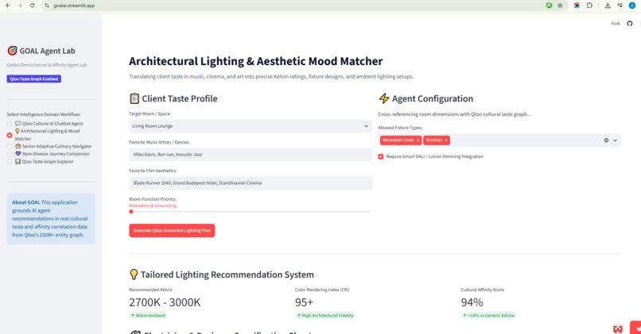The width and height of the screenshot is (641, 334).
Task: Click the Client Taste Profile heading
Action: pos(180,98)
